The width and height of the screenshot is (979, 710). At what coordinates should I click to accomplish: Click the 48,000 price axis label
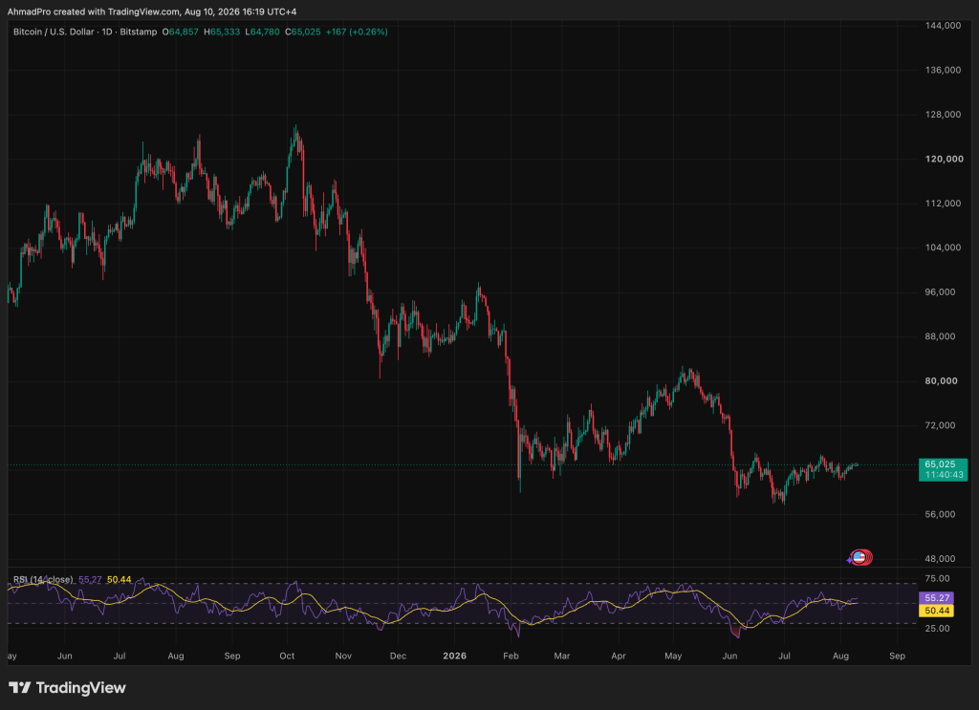pos(941,558)
